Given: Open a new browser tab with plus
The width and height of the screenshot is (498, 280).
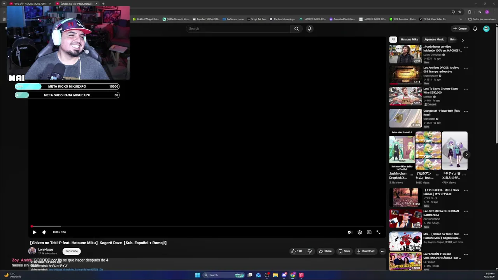Looking at the screenshot, I should click(103, 3).
